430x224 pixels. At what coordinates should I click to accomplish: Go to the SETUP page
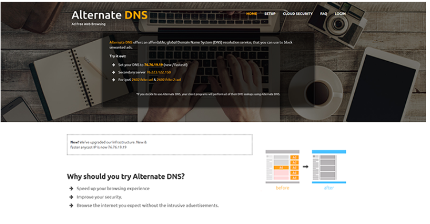[x=270, y=14]
